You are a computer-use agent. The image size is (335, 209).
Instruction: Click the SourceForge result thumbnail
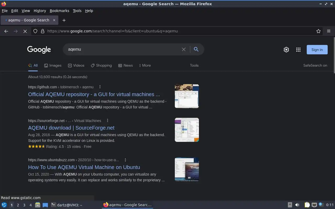(x=187, y=130)
